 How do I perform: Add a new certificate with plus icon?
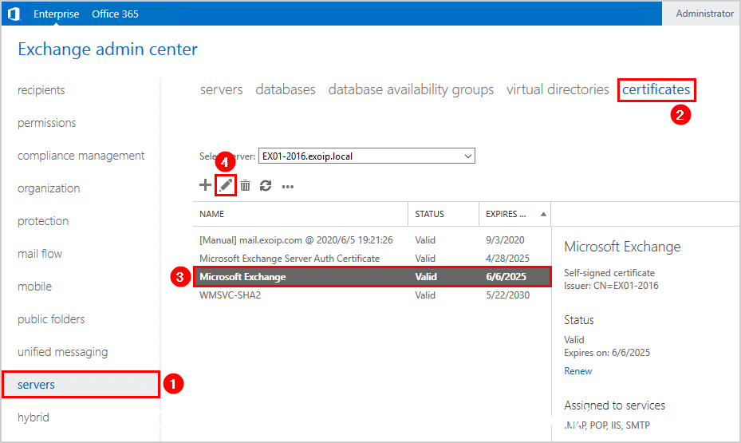[x=205, y=185]
